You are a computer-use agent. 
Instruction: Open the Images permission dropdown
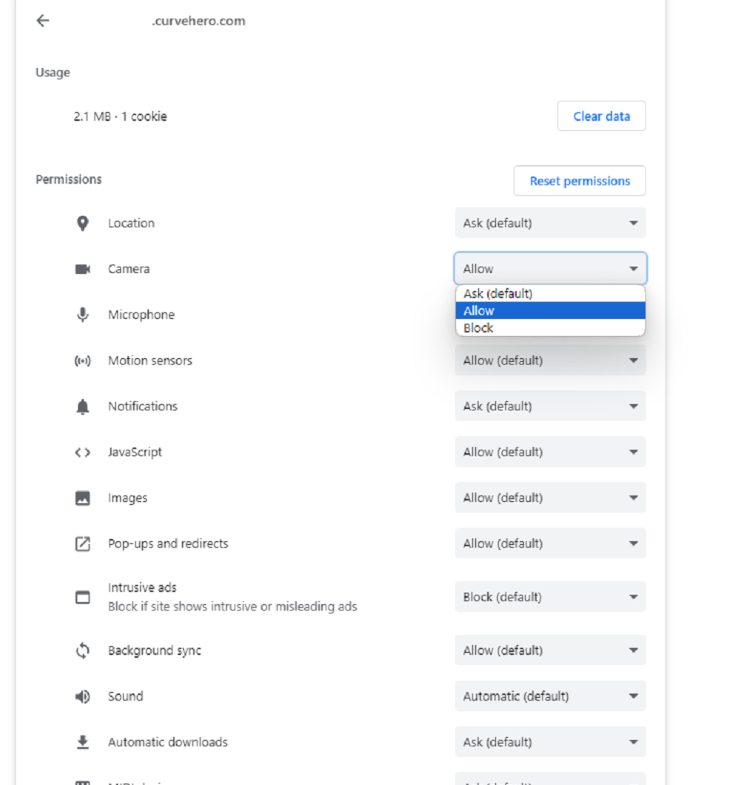point(550,498)
